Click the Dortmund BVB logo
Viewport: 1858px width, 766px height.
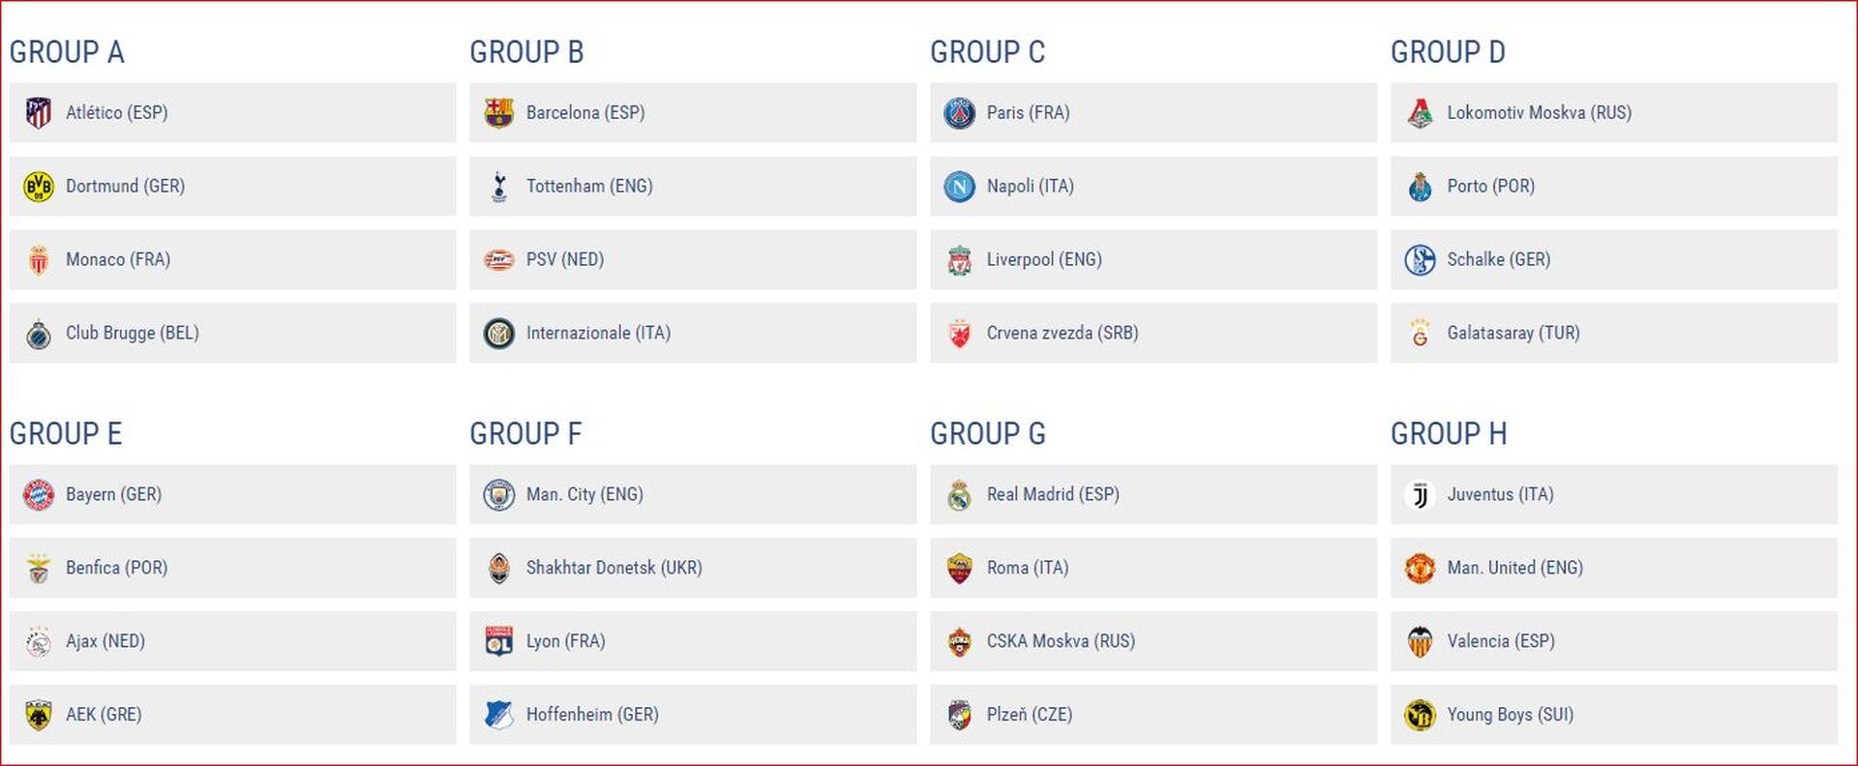pyautogui.click(x=39, y=186)
